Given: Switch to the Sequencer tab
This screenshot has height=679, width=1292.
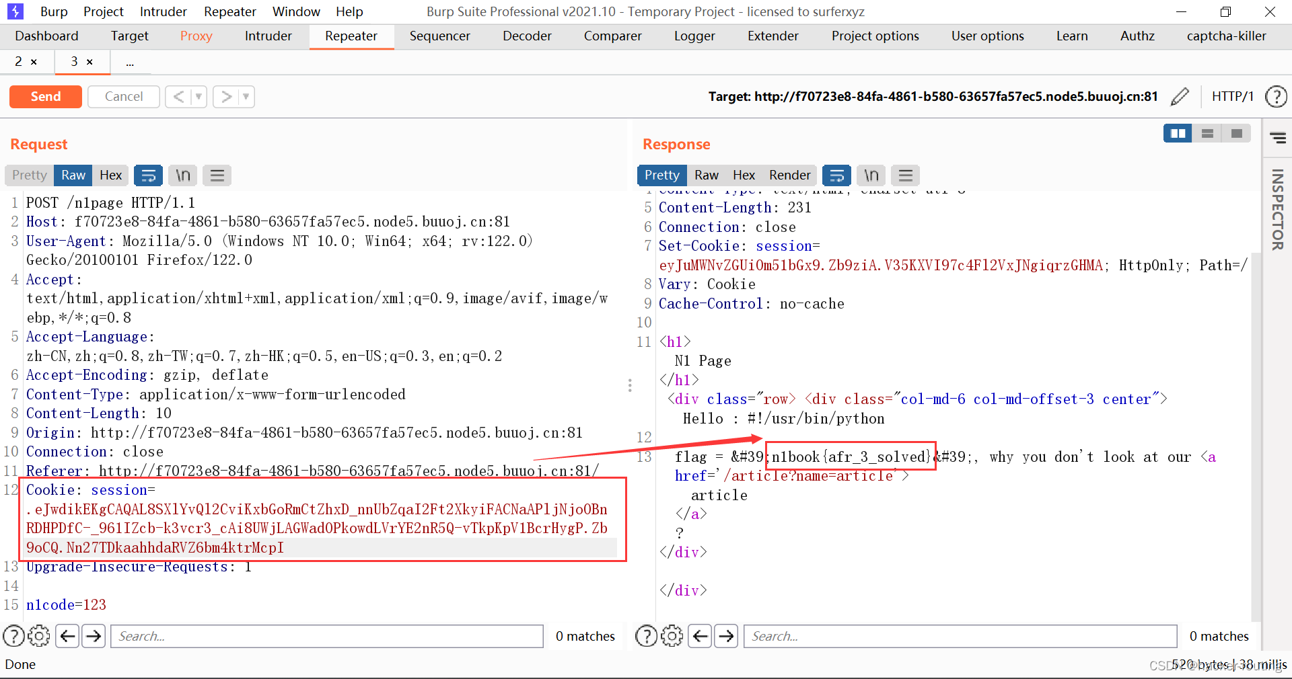Looking at the screenshot, I should point(440,36).
